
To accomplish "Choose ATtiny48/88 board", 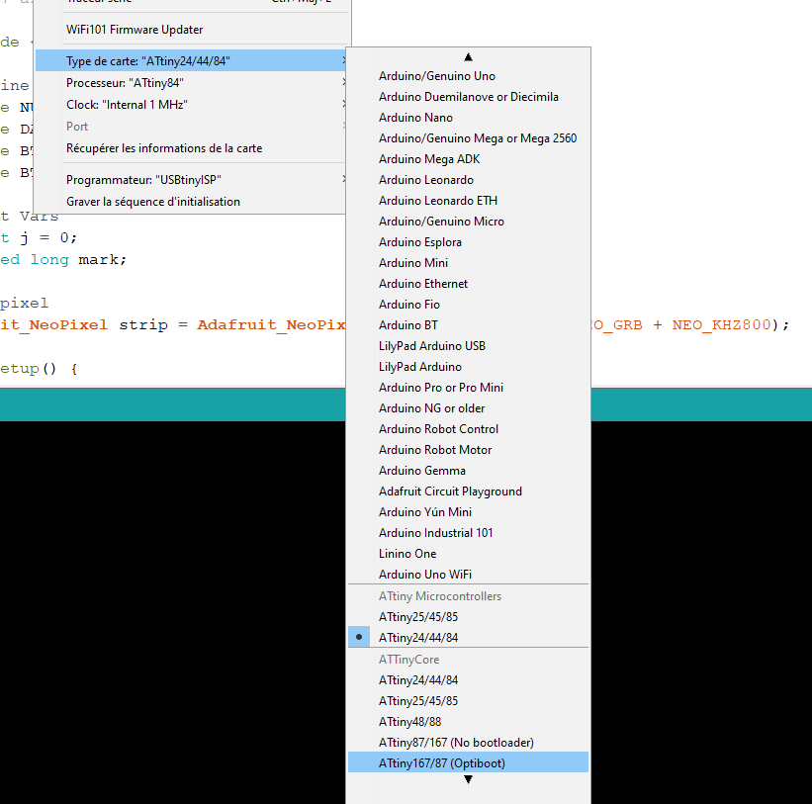I will (x=468, y=721).
